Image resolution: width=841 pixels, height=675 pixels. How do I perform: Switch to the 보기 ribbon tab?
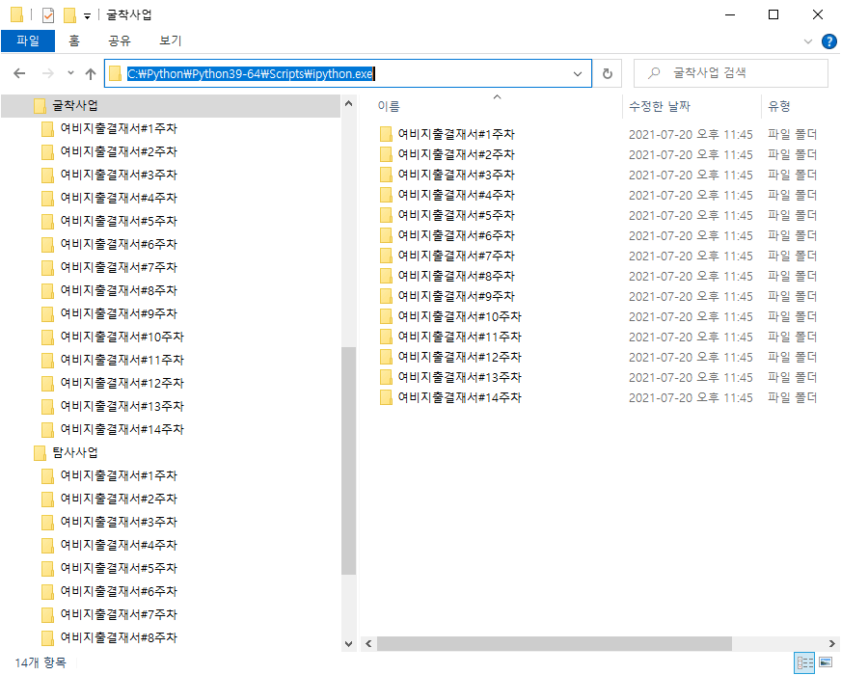171,40
